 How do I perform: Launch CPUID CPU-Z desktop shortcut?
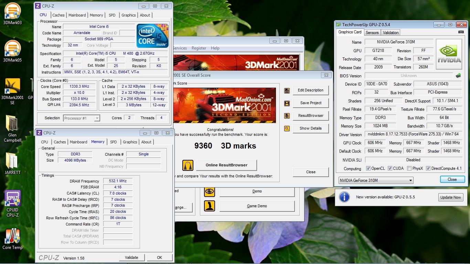click(12, 203)
